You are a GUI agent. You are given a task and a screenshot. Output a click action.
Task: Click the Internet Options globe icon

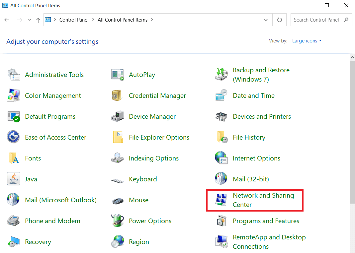click(221, 158)
